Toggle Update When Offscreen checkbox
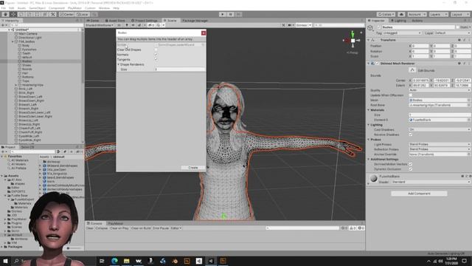 [411, 95]
